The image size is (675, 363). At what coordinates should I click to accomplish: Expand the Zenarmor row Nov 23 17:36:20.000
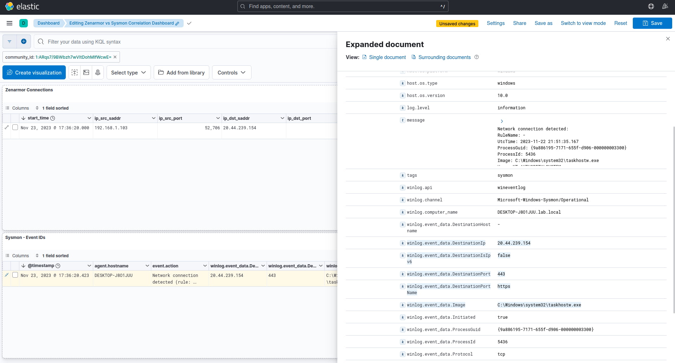click(x=7, y=127)
